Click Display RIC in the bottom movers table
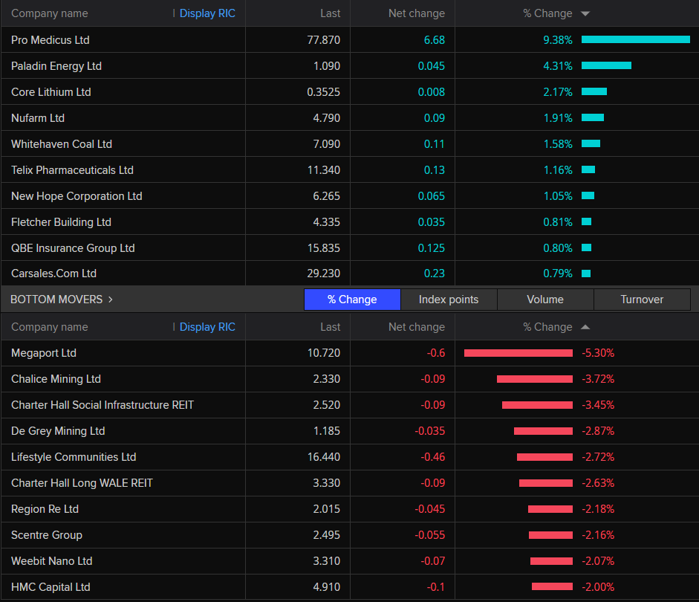699x602 pixels. (x=207, y=327)
